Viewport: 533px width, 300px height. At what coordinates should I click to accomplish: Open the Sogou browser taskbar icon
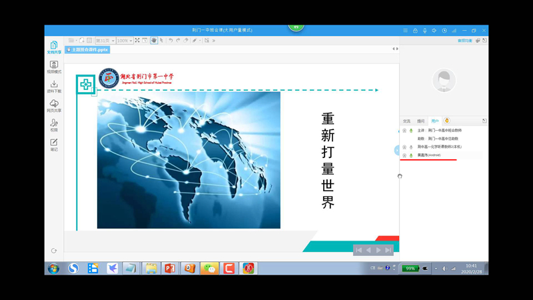pyautogui.click(x=73, y=269)
